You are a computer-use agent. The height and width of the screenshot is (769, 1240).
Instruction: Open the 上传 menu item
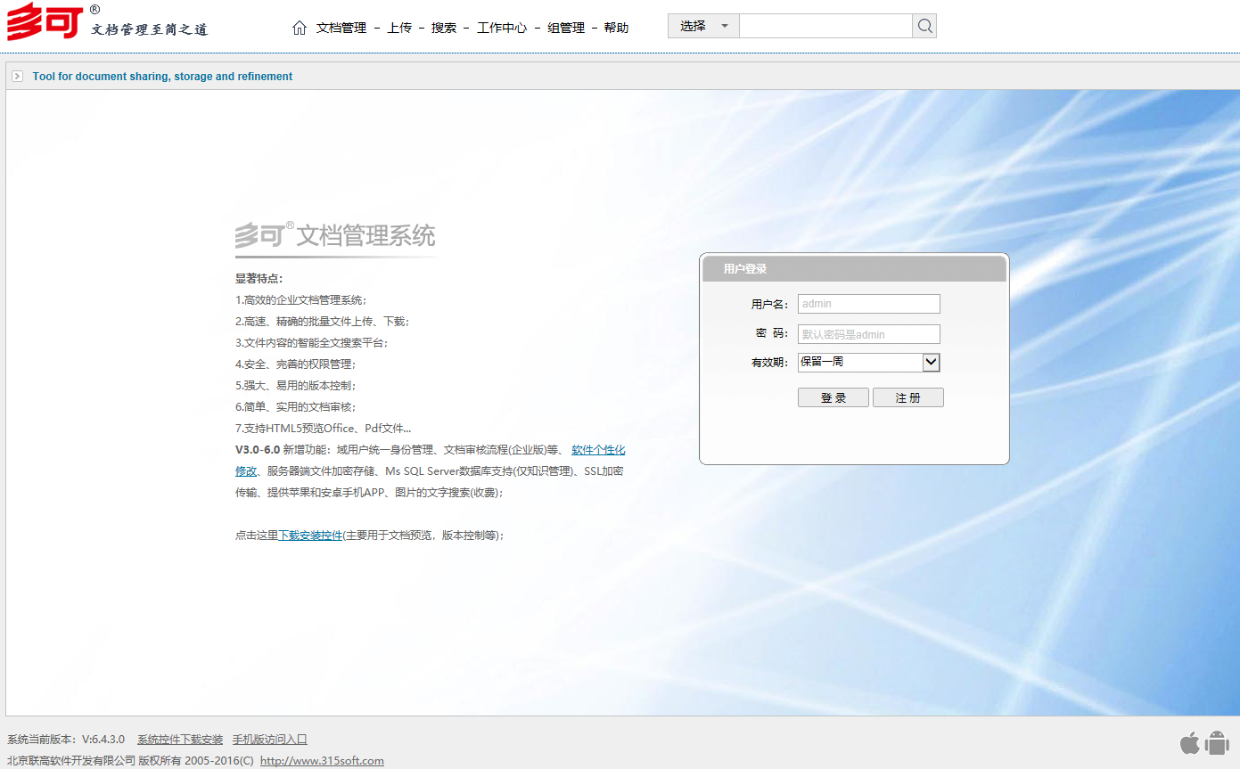point(399,28)
